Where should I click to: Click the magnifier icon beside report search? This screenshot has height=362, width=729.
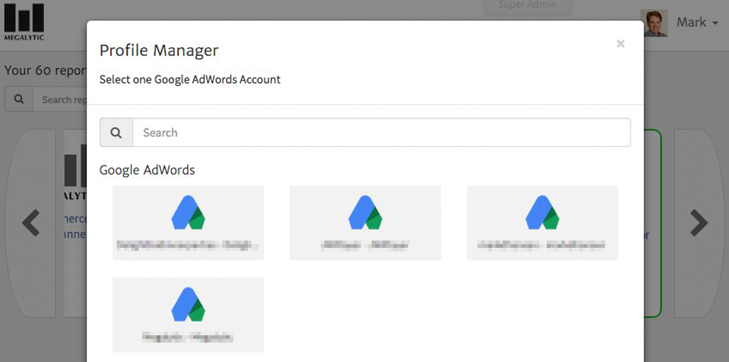(x=19, y=100)
